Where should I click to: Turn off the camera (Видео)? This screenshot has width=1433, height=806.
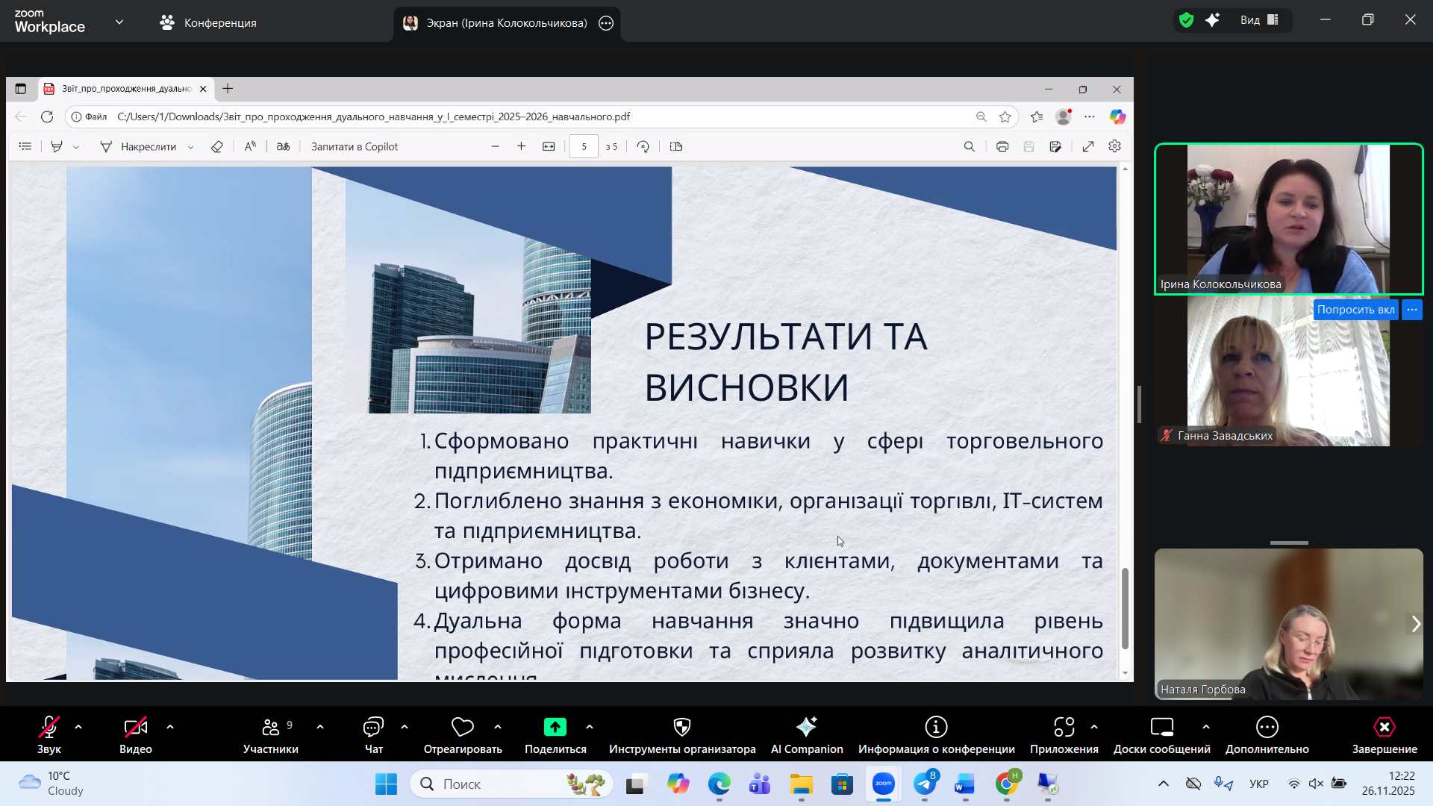pyautogui.click(x=135, y=734)
